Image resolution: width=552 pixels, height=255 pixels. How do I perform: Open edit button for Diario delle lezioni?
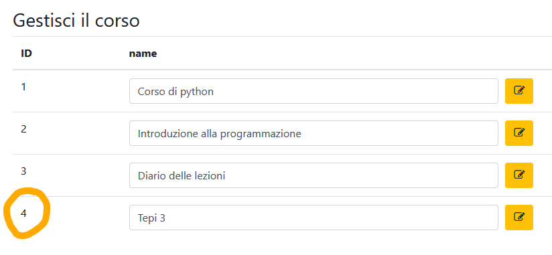coord(519,175)
